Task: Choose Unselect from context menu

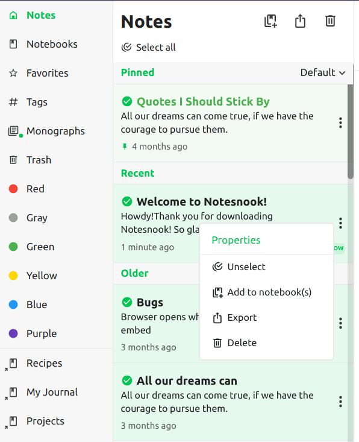Action: tap(266, 267)
